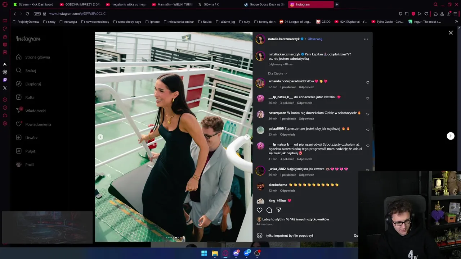Image resolution: width=461 pixels, height=259 pixels.
Task: Open the ProjektyDomow bookmark folder
Action: coord(26,22)
